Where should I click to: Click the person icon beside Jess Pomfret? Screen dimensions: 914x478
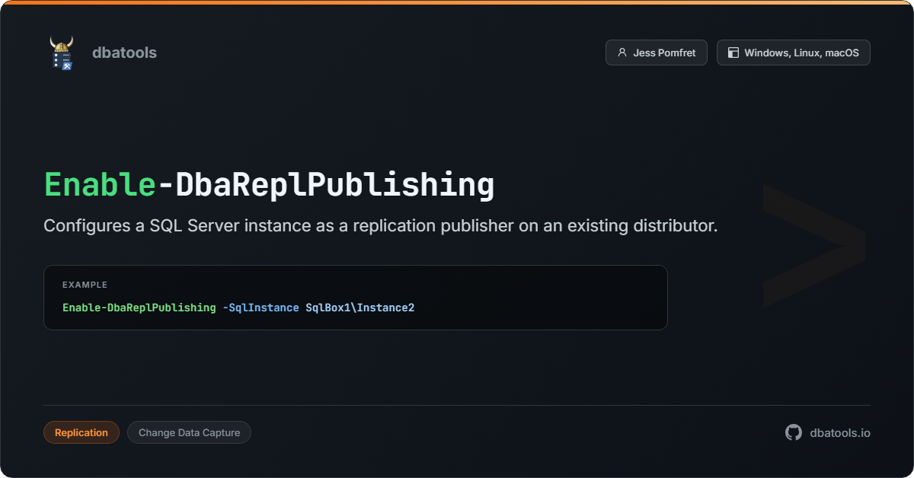622,53
